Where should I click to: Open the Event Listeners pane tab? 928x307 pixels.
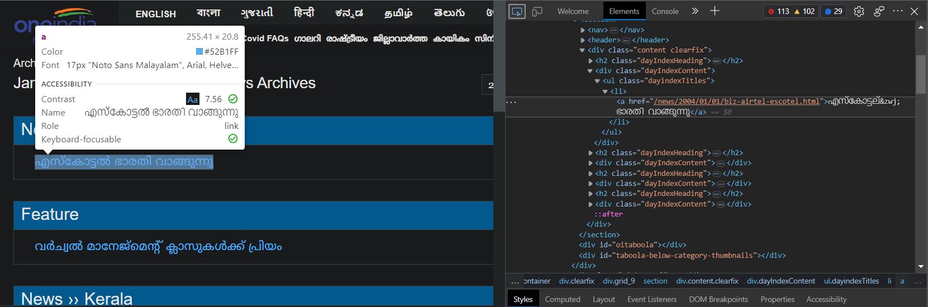click(652, 299)
